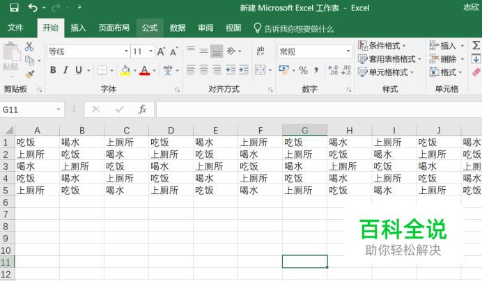Screen dimensions: 482x281
Task: Switch to 审阅 tab
Action: click(205, 28)
